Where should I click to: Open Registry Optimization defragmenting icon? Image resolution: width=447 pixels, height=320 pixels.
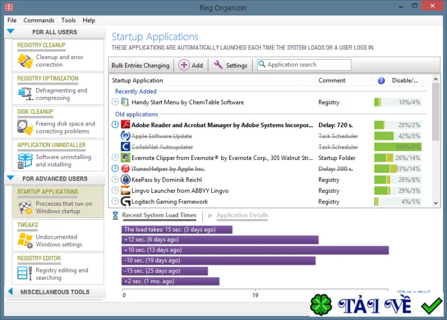(25, 94)
